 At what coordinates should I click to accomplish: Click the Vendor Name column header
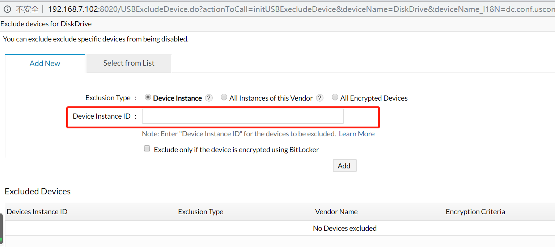(336, 212)
